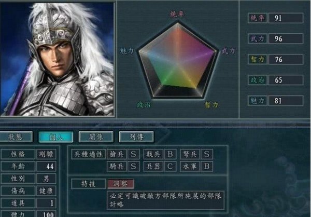Click the 性格 value 剛膽 cell

pyautogui.click(x=46, y=154)
